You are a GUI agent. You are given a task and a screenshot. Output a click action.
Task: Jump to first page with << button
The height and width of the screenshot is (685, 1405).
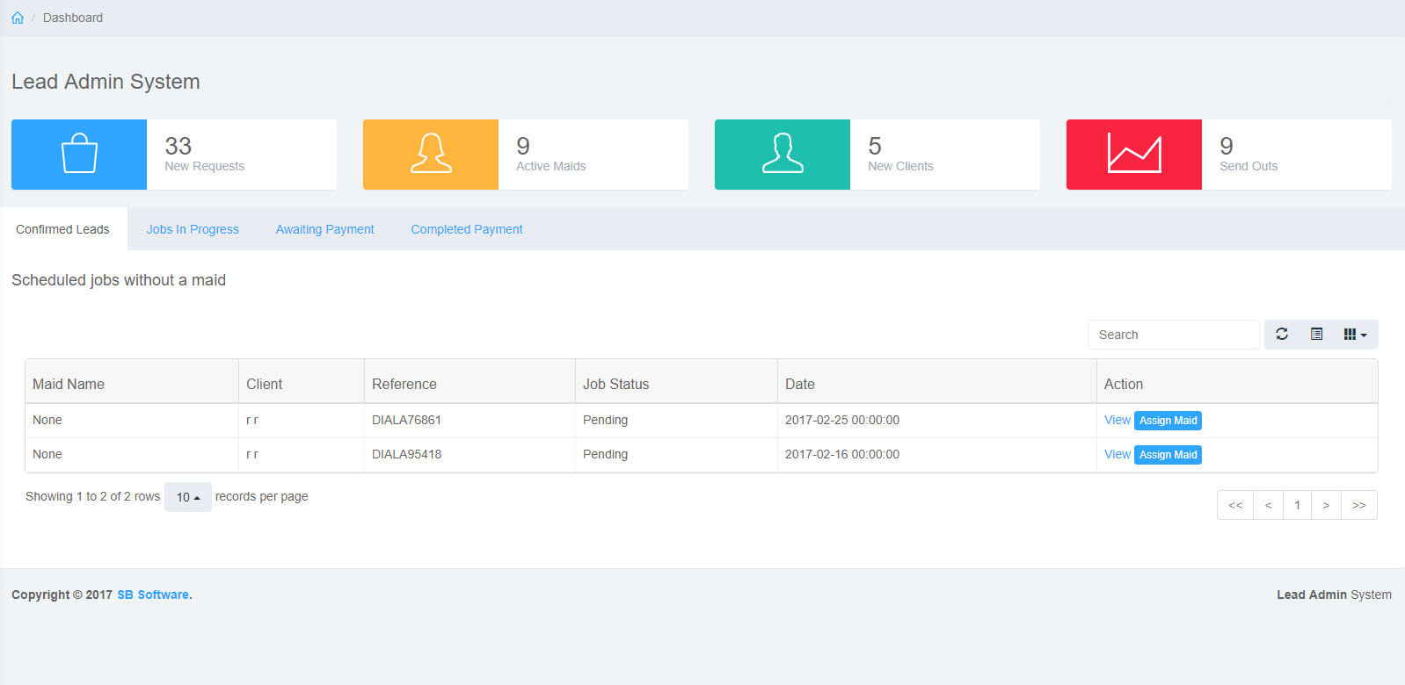[x=1235, y=505]
